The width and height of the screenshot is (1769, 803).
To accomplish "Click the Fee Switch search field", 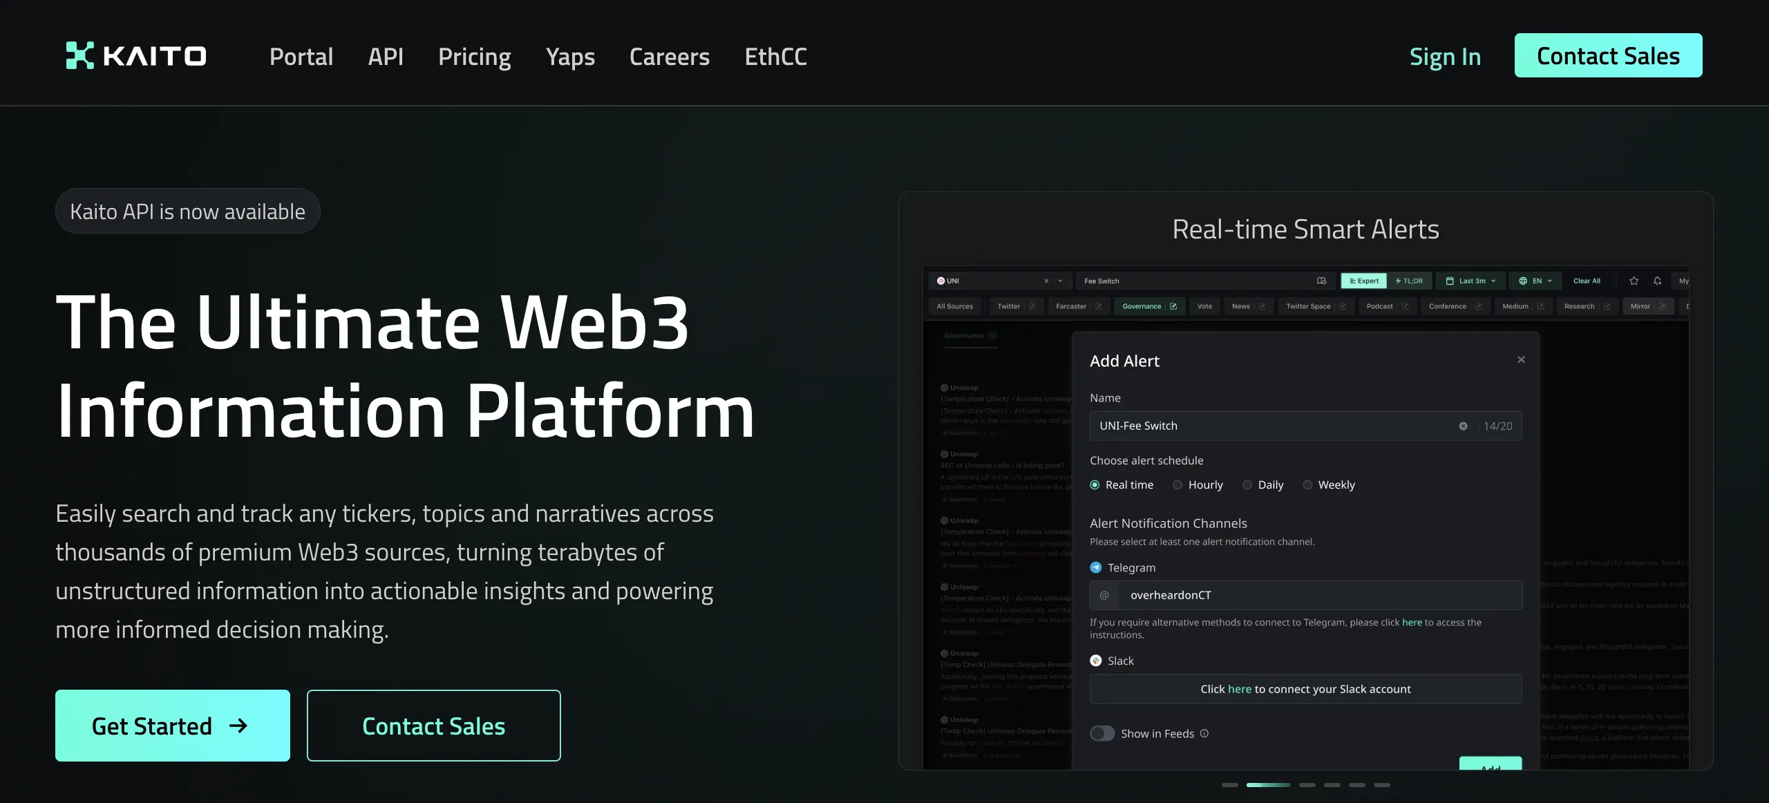I will click(x=1204, y=281).
